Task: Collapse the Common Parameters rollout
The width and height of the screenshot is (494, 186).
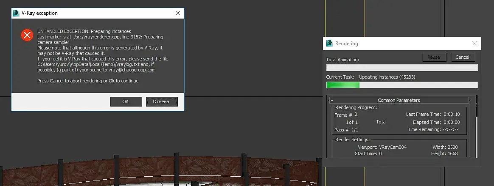Action: pos(332,100)
